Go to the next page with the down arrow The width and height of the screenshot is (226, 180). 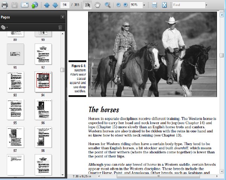[55, 5]
